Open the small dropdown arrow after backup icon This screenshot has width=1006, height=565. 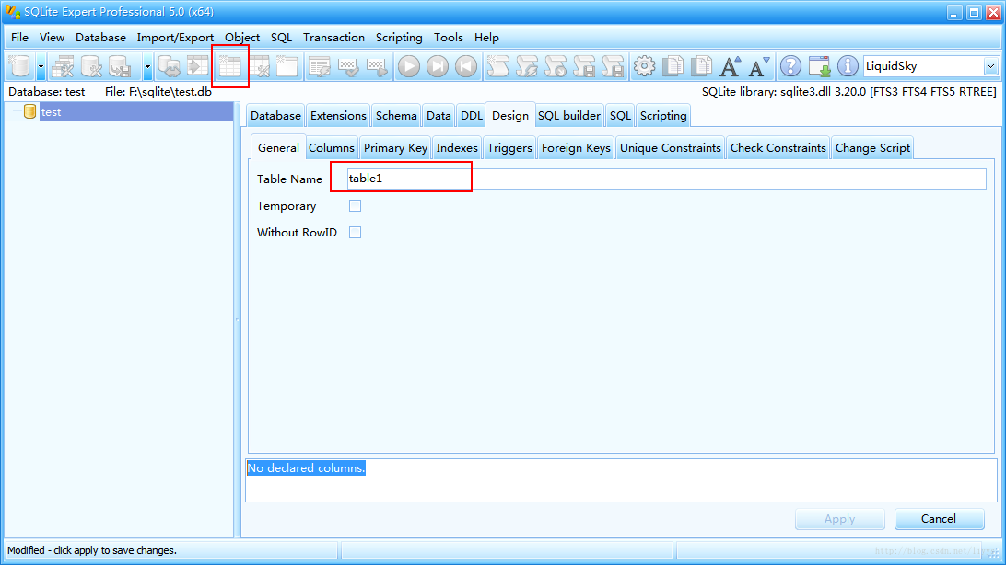pos(147,66)
